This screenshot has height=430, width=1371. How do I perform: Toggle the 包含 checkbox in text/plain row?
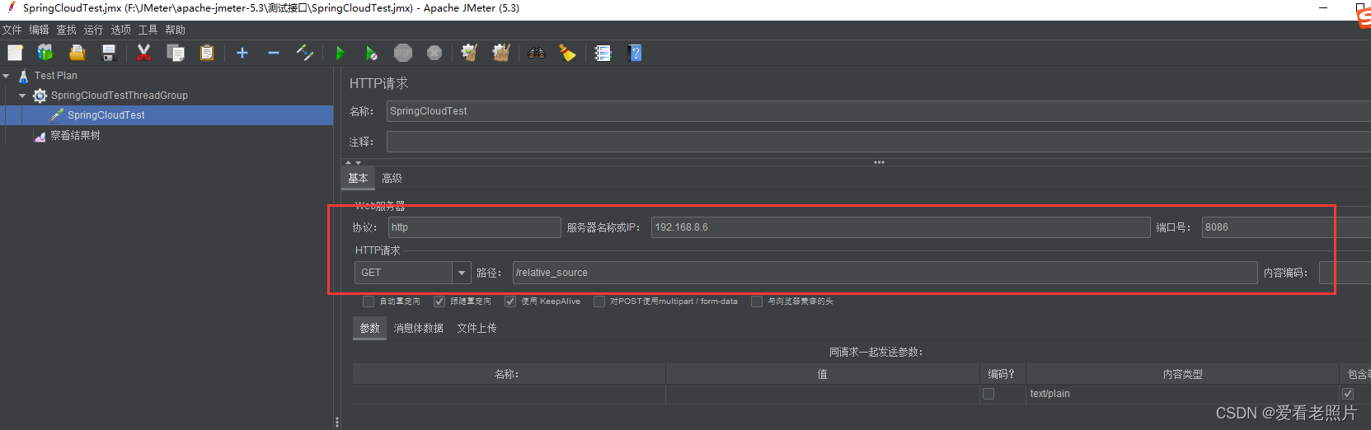[x=1348, y=394]
